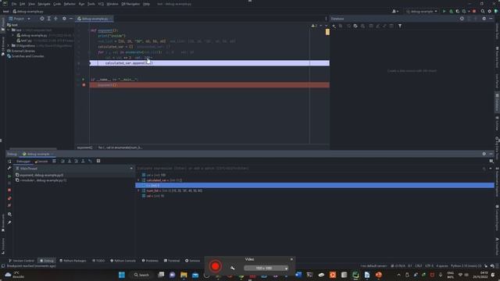Viewport: 500px width, 281px height.
Task: Open the Python Packages tool window
Action: [x=73, y=261]
